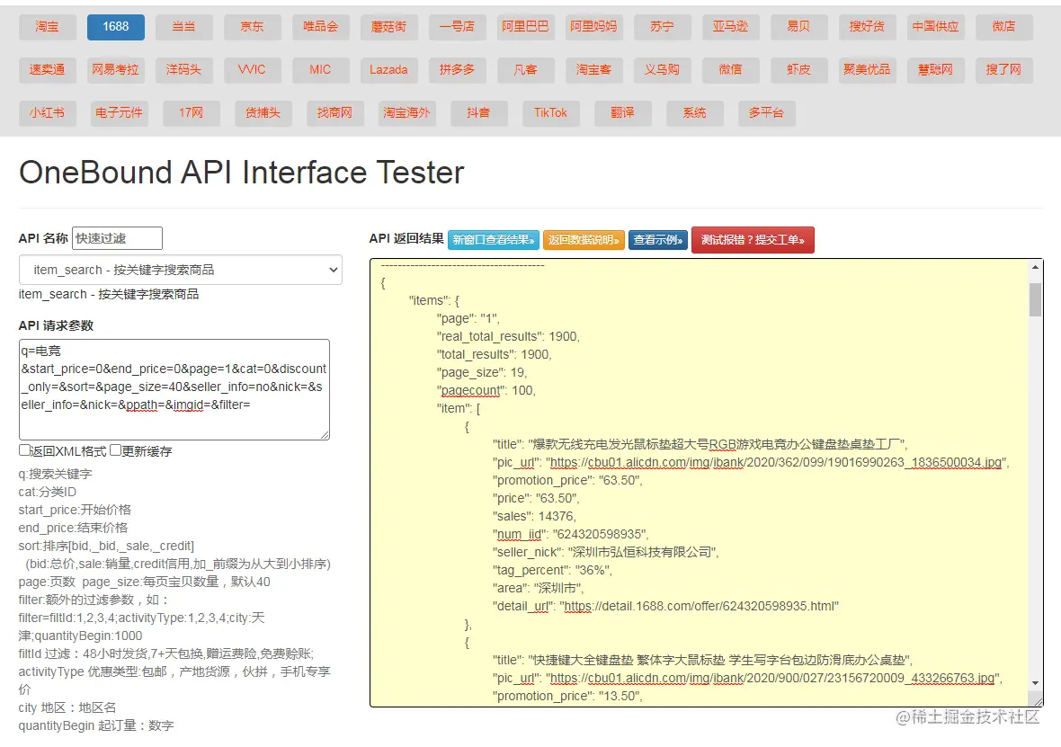Switch to the 搜了网 tab

click(x=1003, y=70)
